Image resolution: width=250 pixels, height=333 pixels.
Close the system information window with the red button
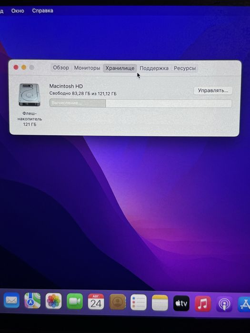pos(16,68)
